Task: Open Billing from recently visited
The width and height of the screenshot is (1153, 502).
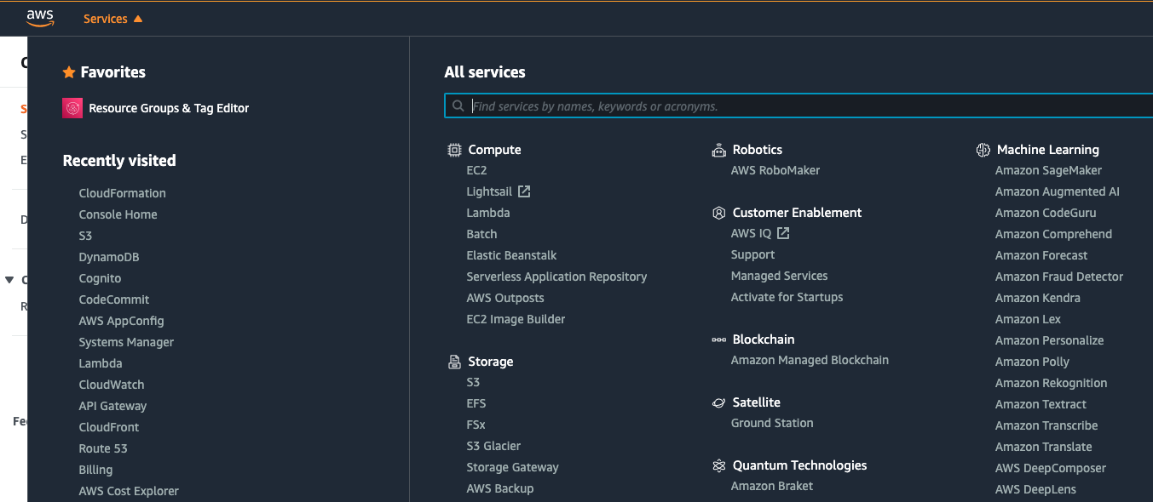Action: [95, 470]
